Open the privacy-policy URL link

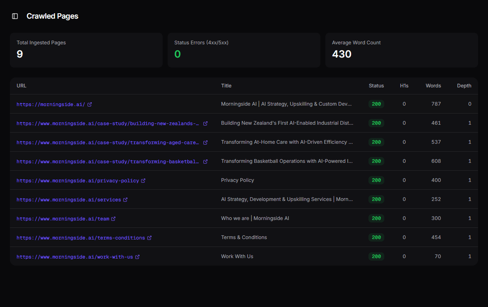[78, 181]
